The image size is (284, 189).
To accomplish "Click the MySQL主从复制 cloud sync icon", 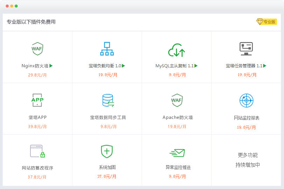I will [177, 50].
